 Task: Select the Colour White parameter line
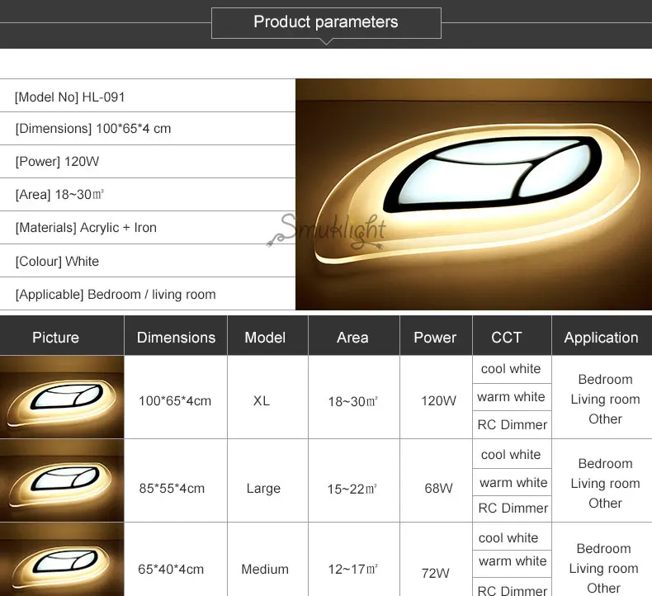[148, 261]
